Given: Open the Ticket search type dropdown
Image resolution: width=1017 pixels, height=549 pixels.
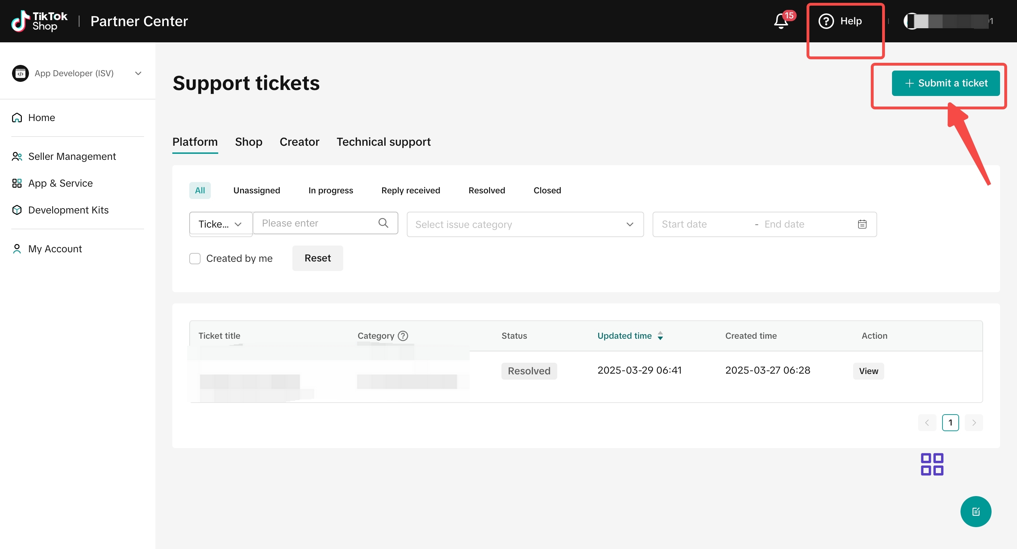Looking at the screenshot, I should 221,224.
